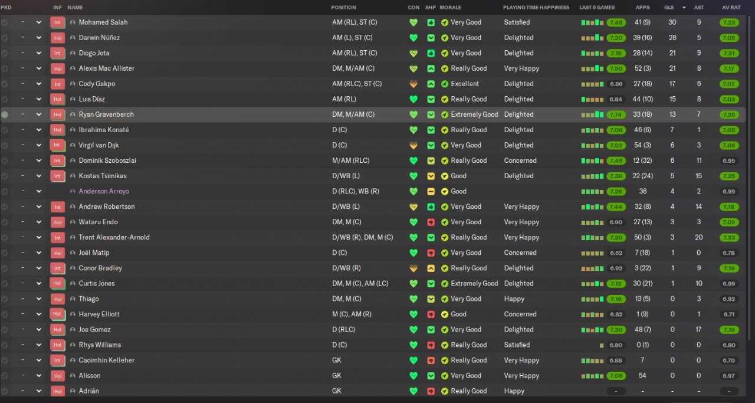This screenshot has height=403, width=755.
Task: Click Darwin Núñez's Hol info badge
Action: tap(57, 38)
